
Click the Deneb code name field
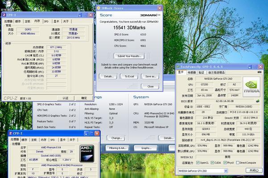click(x=40, y=152)
